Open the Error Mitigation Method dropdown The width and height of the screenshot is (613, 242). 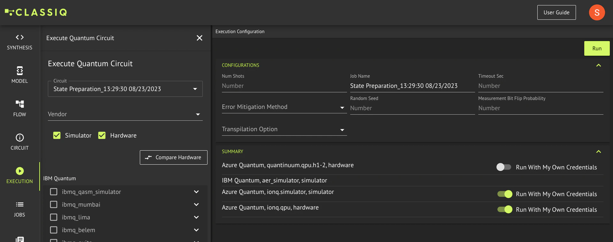pyautogui.click(x=284, y=107)
